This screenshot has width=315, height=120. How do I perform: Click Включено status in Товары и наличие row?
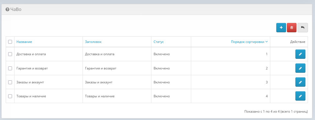click(162, 96)
